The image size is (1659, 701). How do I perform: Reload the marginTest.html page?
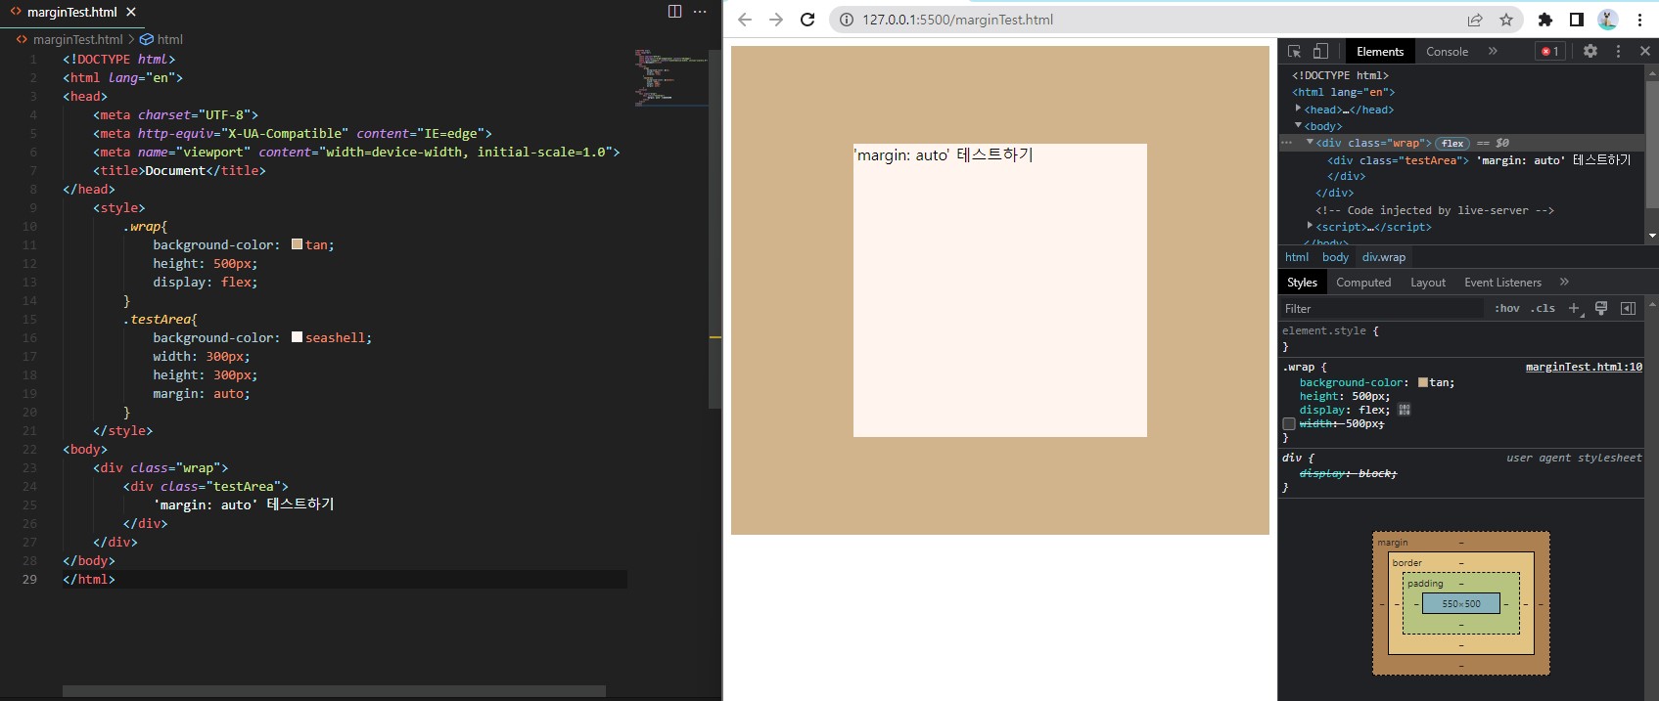coord(807,20)
